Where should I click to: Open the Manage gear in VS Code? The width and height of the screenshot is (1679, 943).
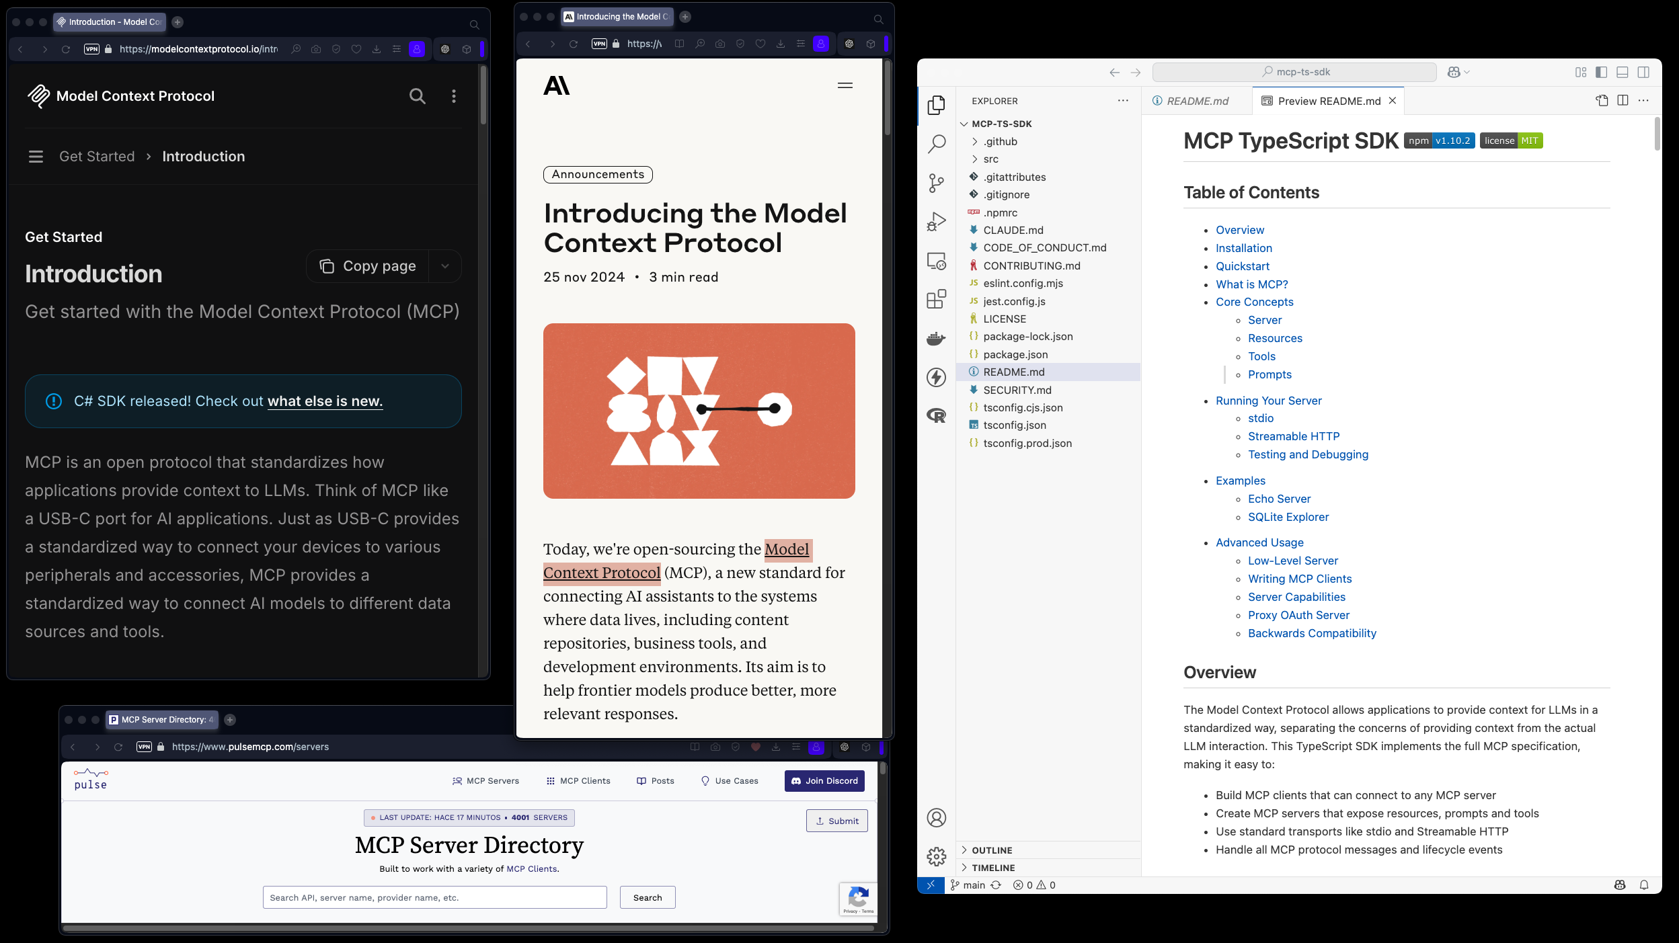pos(936,856)
